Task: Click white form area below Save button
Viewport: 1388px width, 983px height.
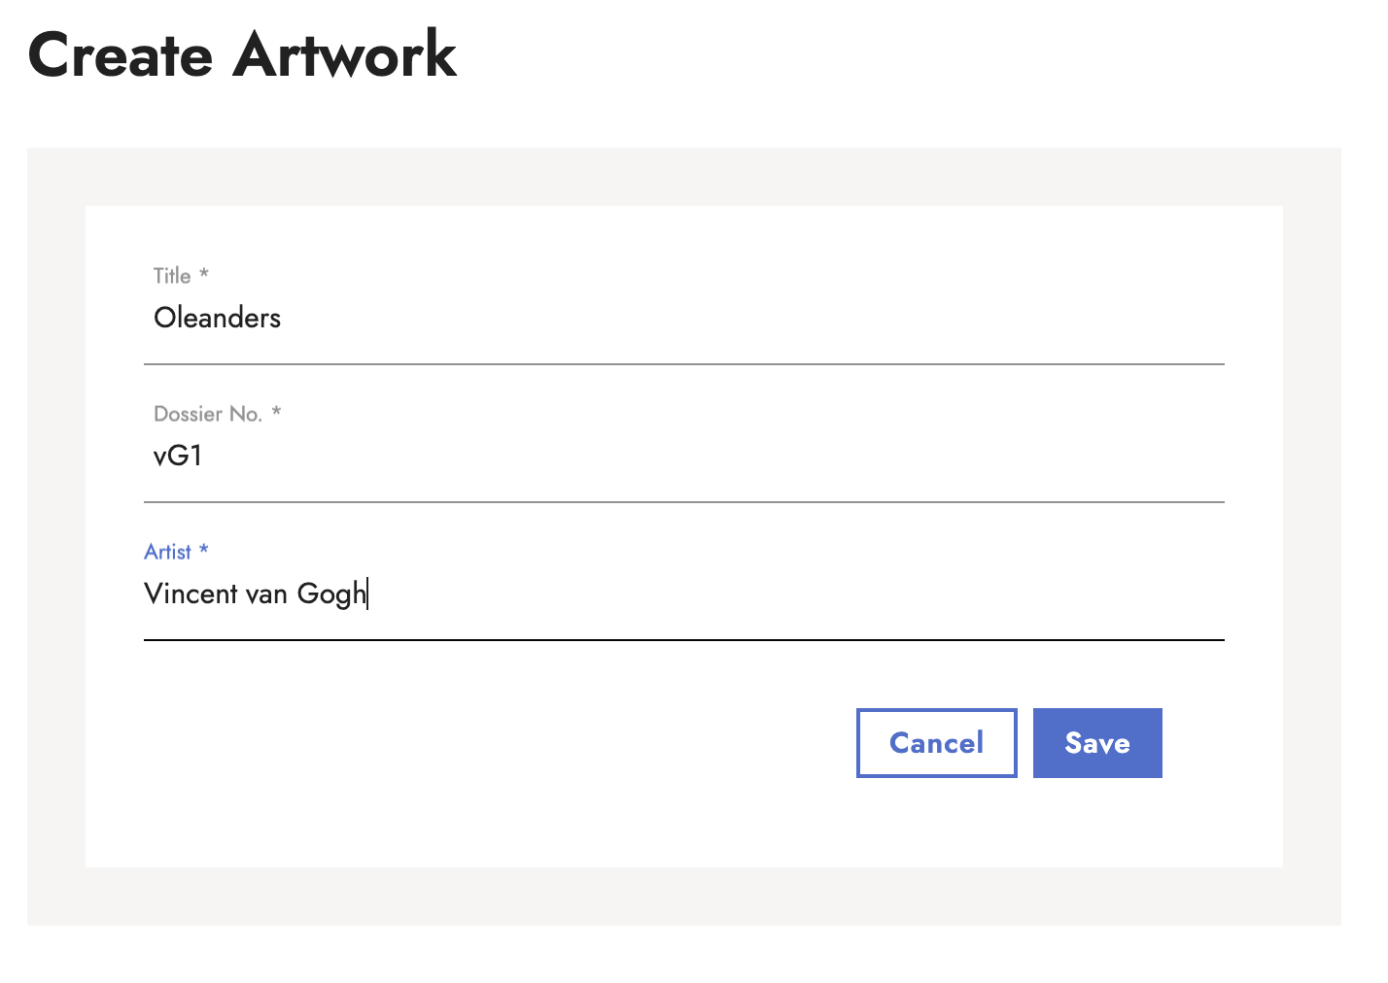Action: [1096, 824]
